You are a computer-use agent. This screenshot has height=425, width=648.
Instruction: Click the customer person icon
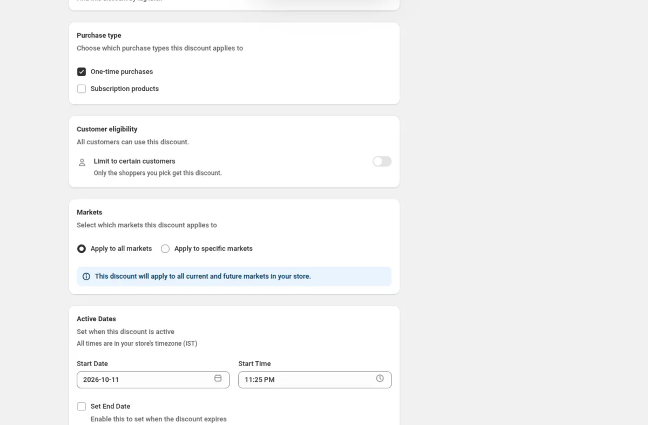pyautogui.click(x=82, y=162)
